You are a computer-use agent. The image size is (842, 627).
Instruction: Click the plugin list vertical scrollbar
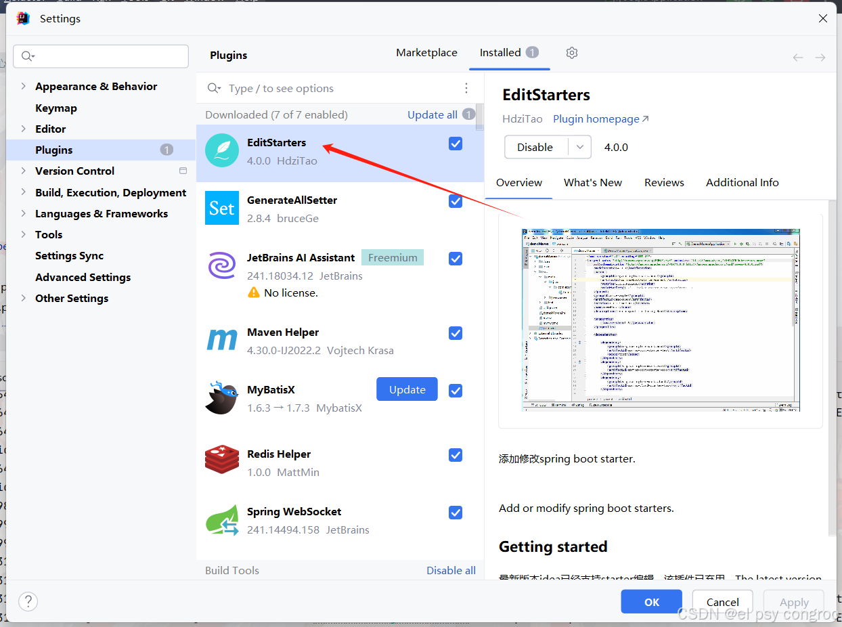pos(480,117)
